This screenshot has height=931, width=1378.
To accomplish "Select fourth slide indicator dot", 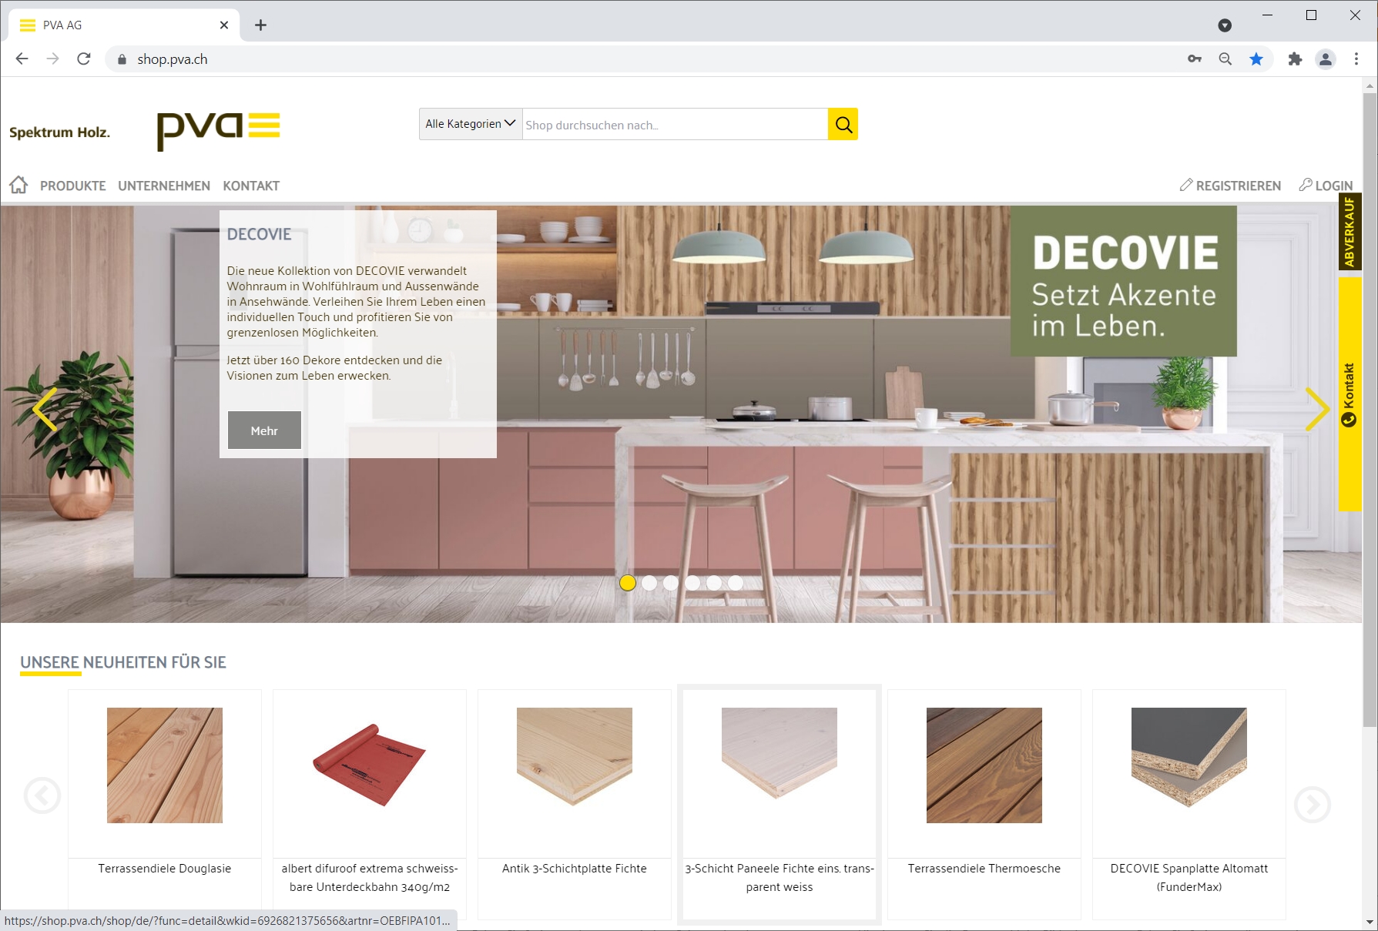I will [692, 583].
